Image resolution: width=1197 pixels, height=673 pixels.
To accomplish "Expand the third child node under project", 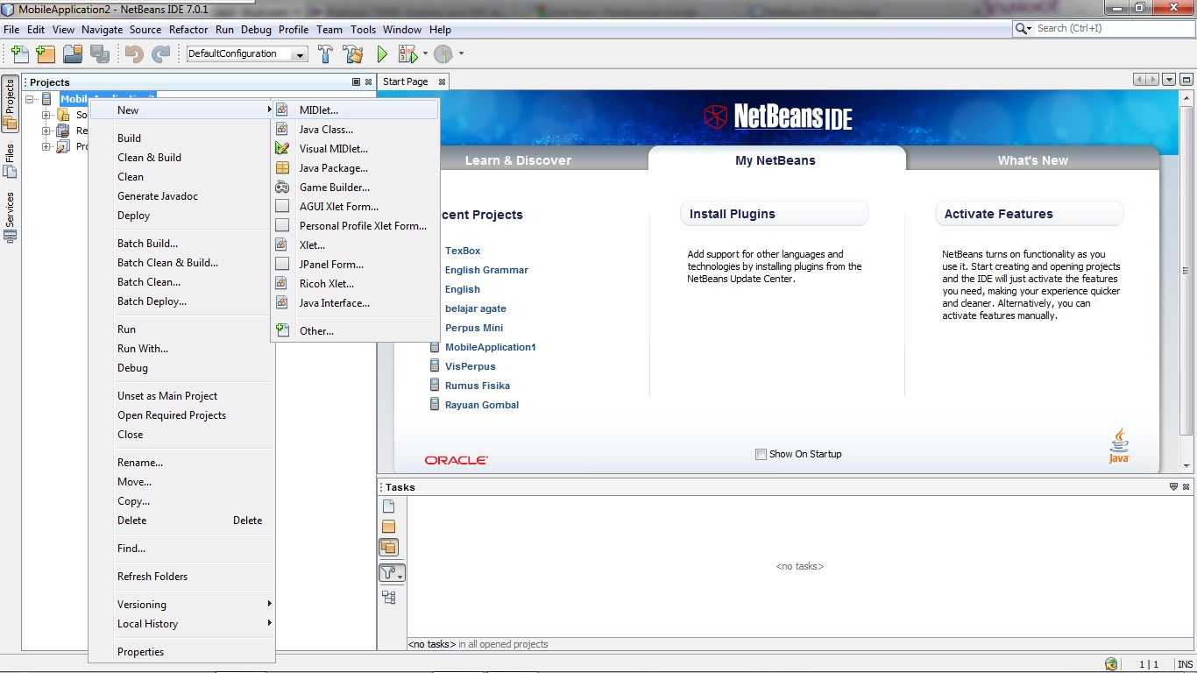I will coord(46,146).
